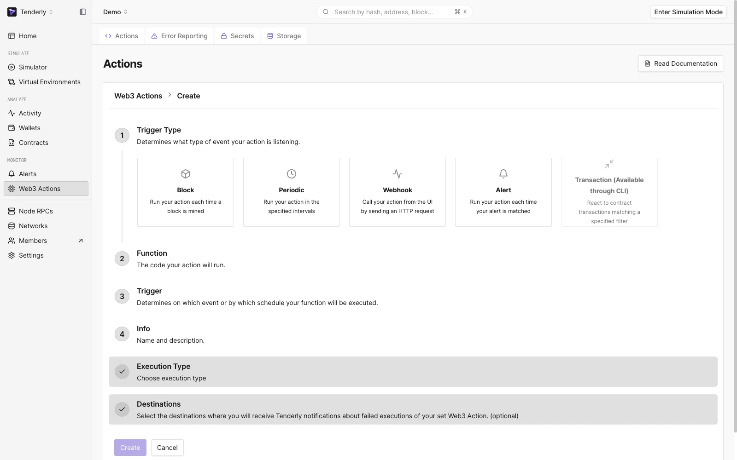
Task: Click the Activity pulse icon in sidebar
Action: click(x=12, y=113)
